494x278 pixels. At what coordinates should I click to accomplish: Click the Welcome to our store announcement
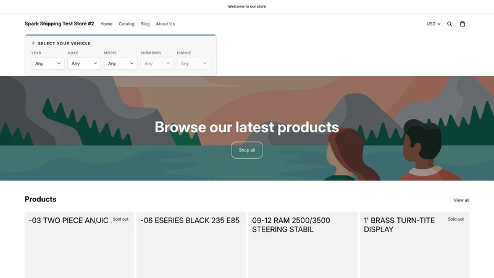246,6
